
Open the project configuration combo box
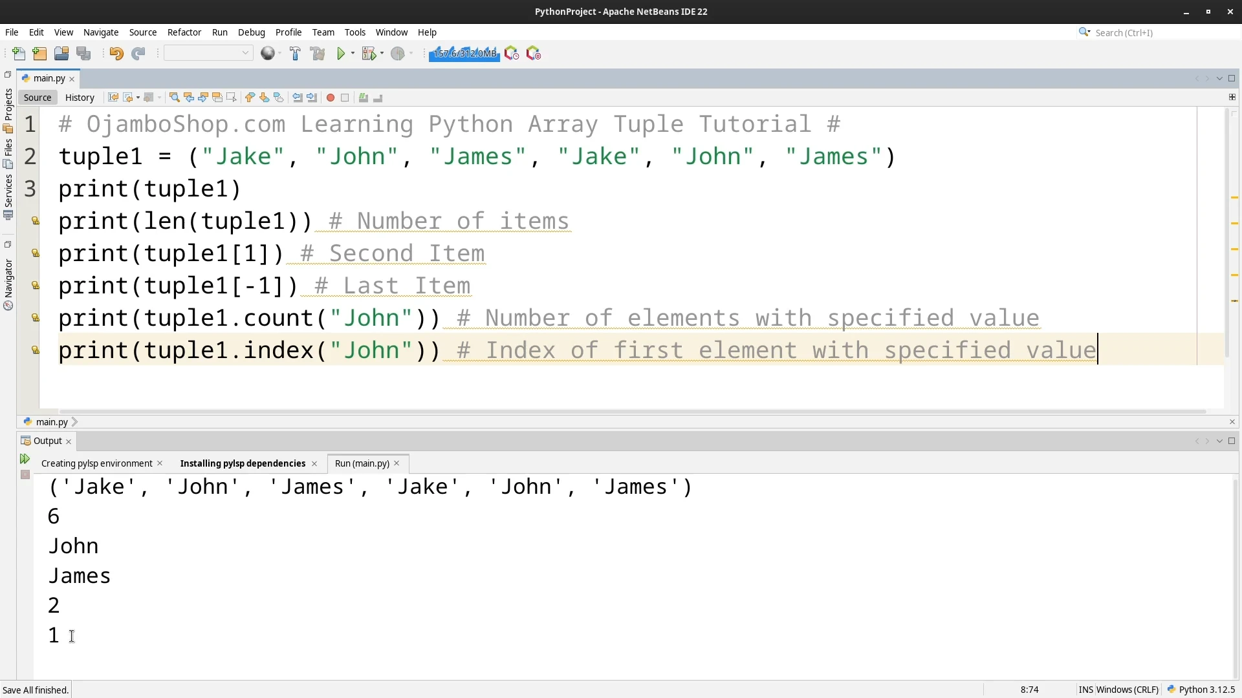click(208, 53)
